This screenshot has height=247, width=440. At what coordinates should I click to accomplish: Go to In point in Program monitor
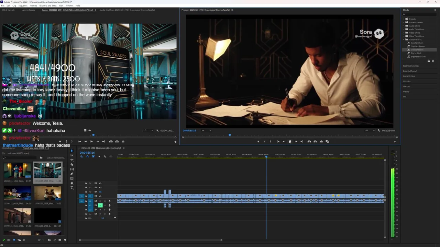[x=278, y=141]
